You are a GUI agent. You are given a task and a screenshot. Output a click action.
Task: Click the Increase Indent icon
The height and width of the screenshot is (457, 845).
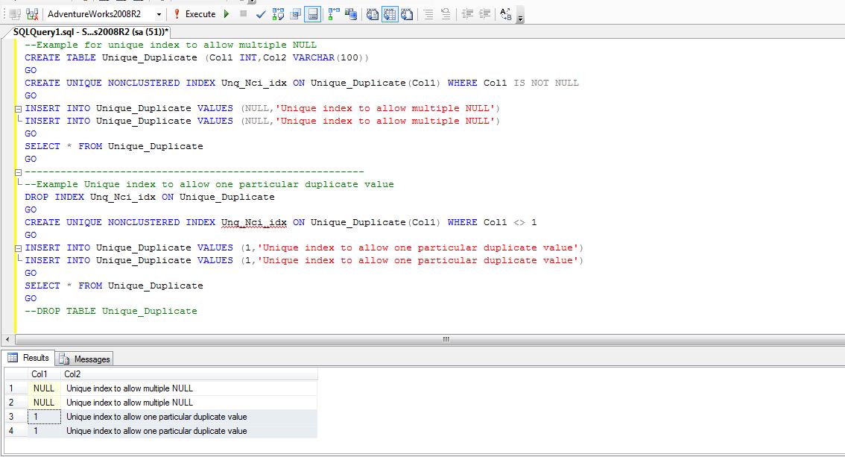[x=484, y=13]
